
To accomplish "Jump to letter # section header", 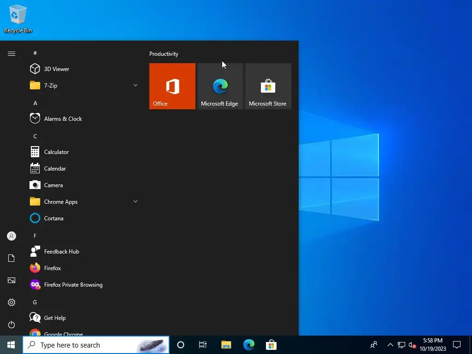I will point(35,53).
